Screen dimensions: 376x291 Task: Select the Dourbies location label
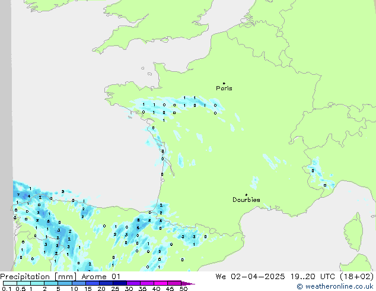246,200
